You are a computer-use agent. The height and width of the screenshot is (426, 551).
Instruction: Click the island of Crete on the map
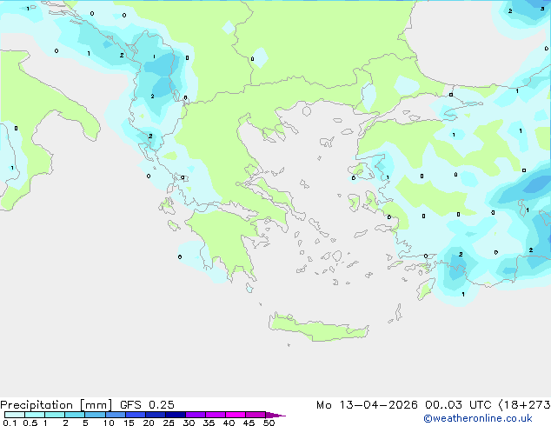point(318,329)
